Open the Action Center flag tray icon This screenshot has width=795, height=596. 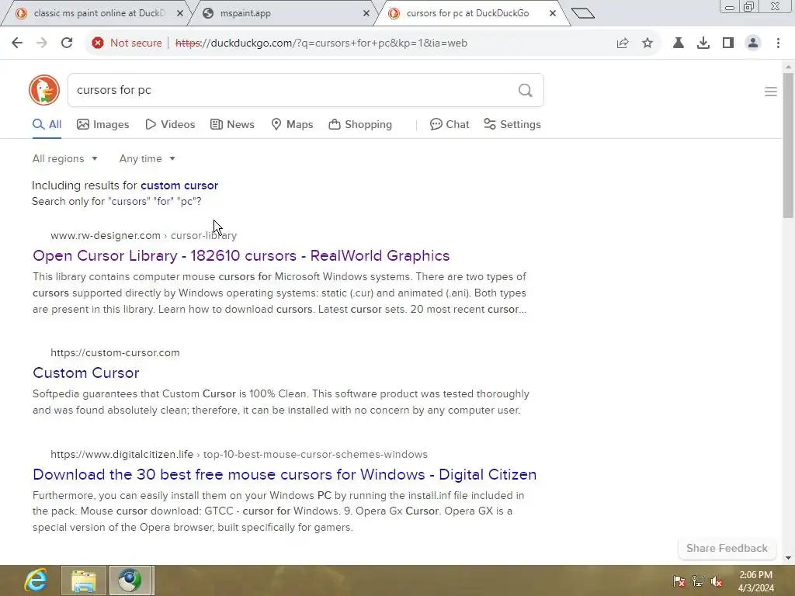tap(679, 581)
